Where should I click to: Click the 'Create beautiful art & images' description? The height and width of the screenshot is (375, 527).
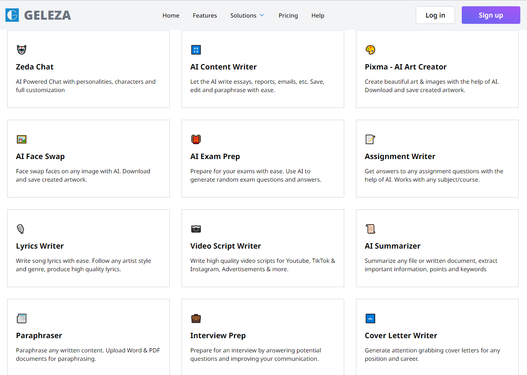coord(432,86)
